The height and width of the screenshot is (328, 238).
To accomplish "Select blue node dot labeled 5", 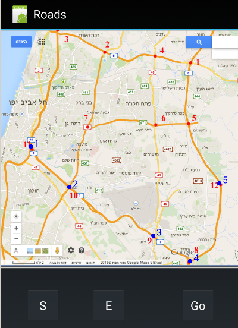I will coord(219,183).
